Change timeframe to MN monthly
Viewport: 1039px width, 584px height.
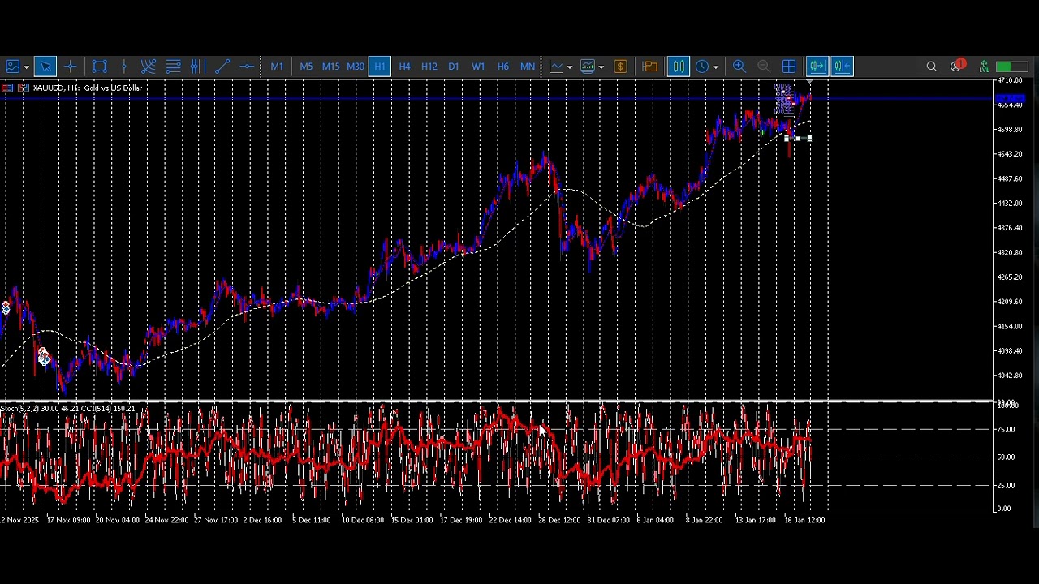(x=528, y=67)
